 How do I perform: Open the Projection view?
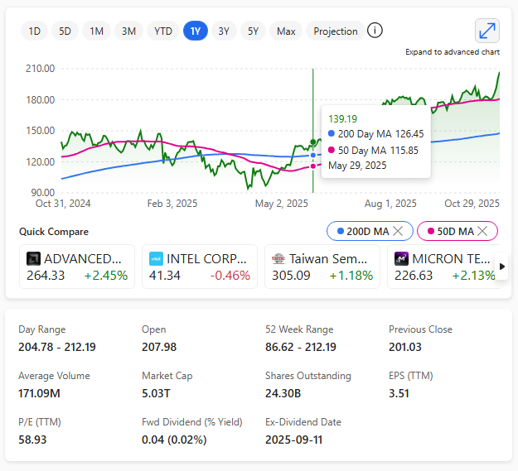pos(336,31)
